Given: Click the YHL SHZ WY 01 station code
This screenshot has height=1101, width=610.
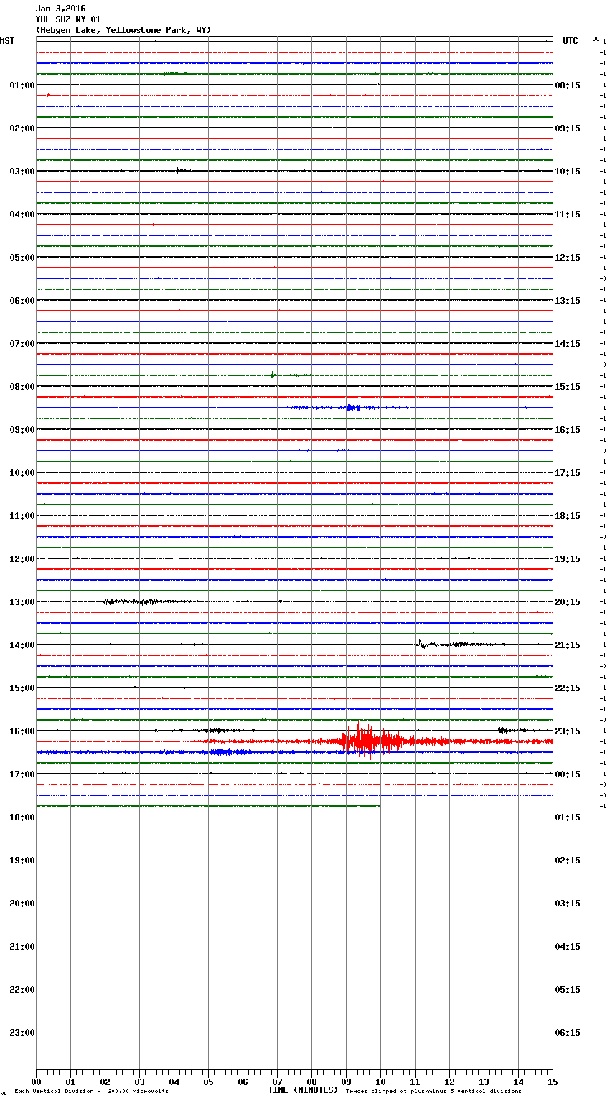Looking at the screenshot, I should click(x=68, y=19).
